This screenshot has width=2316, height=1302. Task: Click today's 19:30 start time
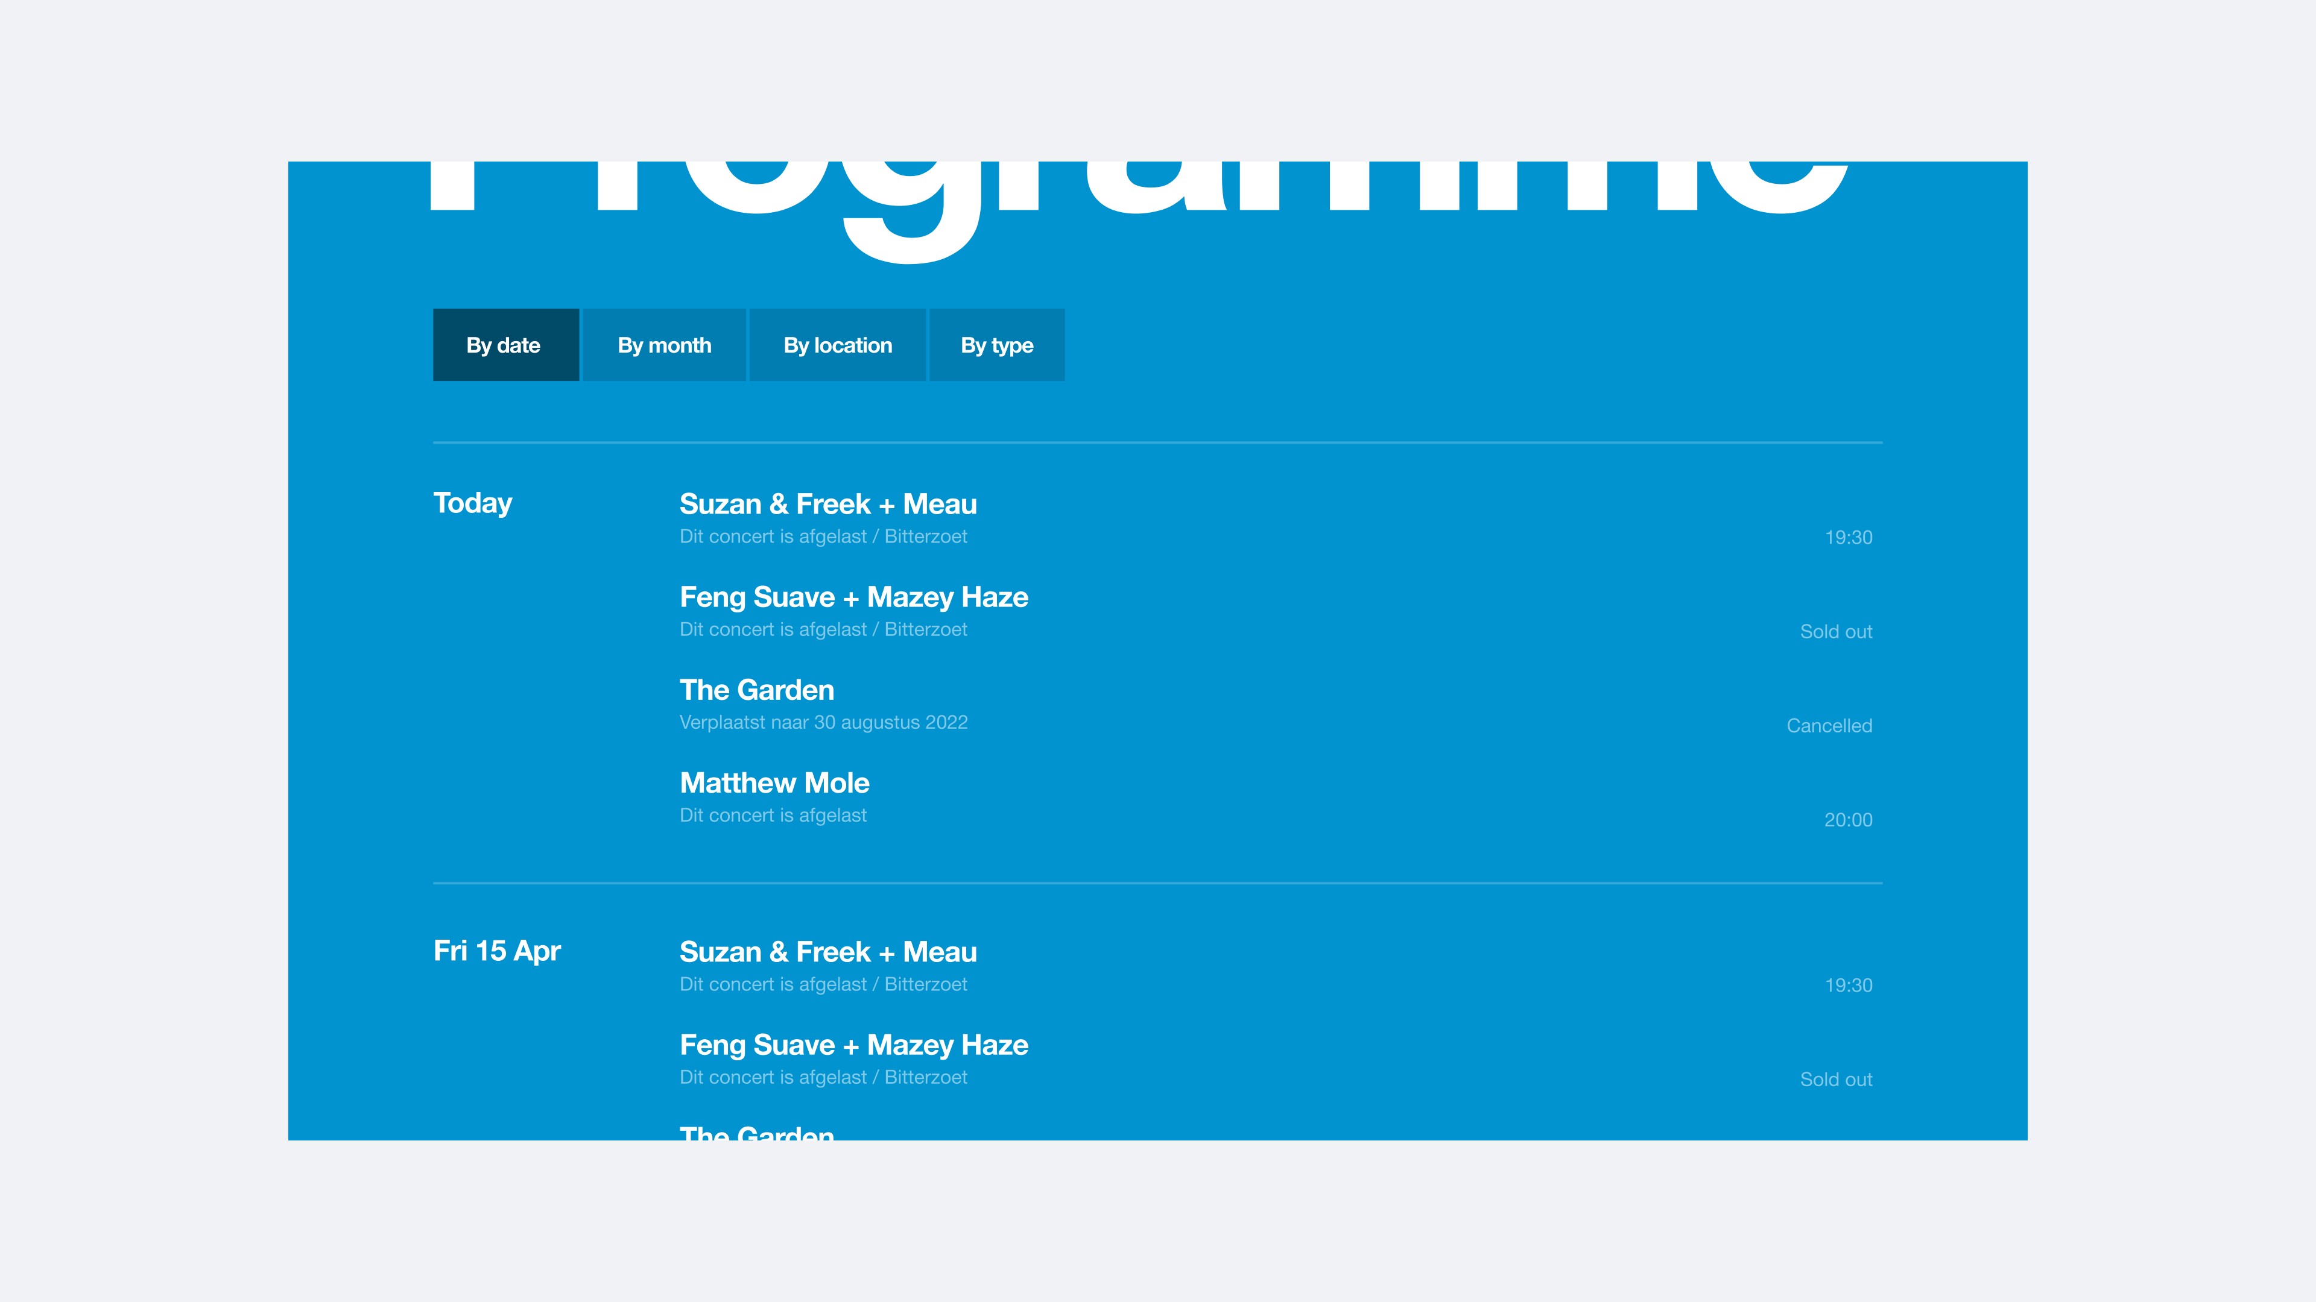coord(1847,537)
